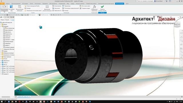Click Камера in the Scene panel
The height and width of the screenshot is (103, 183).
[27, 8]
